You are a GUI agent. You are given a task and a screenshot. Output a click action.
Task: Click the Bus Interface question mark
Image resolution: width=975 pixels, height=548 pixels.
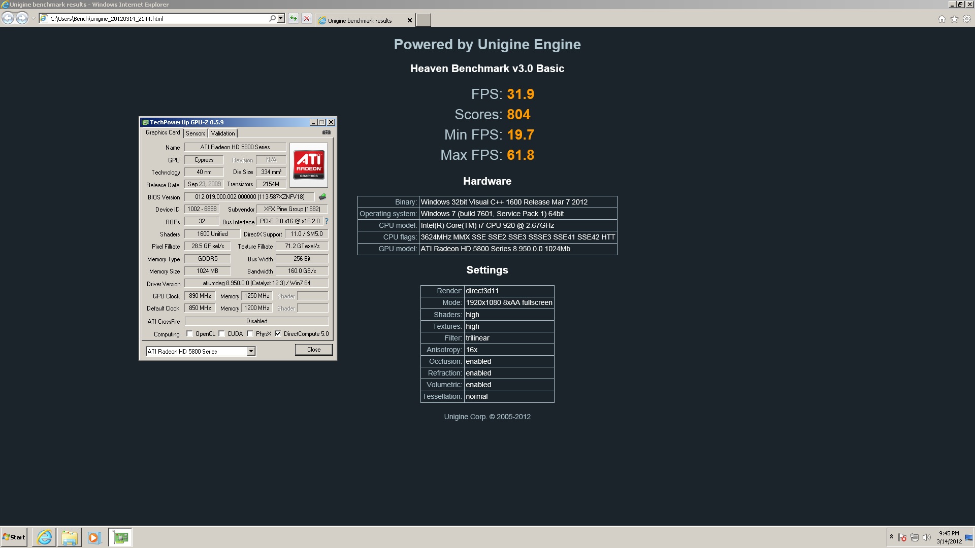tap(327, 221)
